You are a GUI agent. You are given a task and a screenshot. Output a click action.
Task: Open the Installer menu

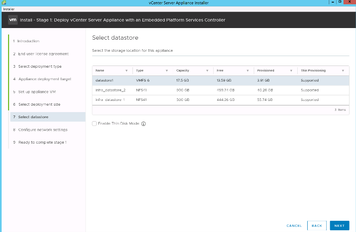(9, 9)
